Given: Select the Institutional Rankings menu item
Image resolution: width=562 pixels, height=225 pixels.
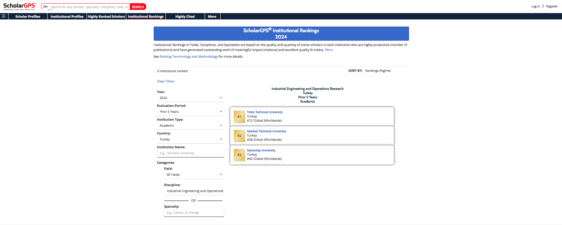Looking at the screenshot, I should (x=146, y=16).
